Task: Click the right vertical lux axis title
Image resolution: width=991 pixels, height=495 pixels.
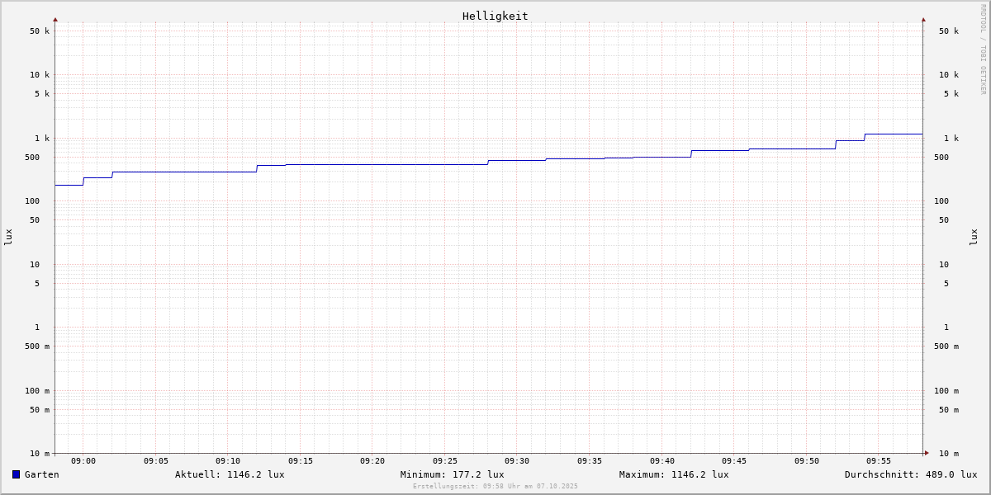Action: pyautogui.click(x=974, y=237)
